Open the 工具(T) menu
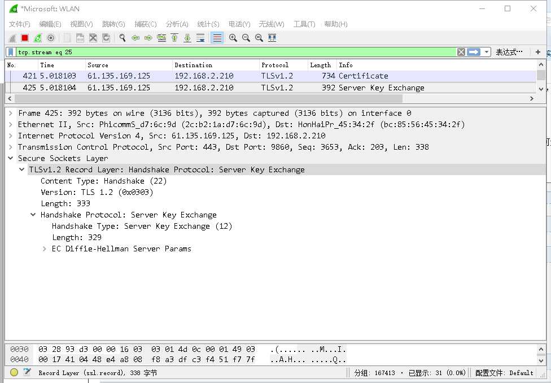This screenshot has height=383, width=551. (x=304, y=24)
